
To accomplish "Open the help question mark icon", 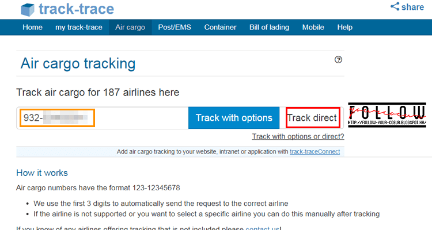I will pos(338,60).
